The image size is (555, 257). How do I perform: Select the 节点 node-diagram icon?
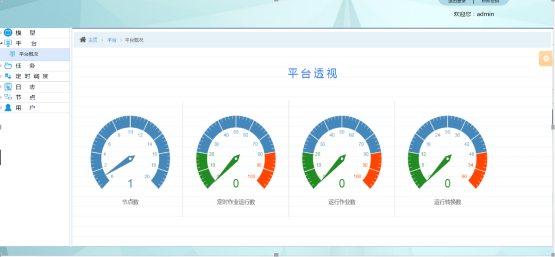(7, 97)
